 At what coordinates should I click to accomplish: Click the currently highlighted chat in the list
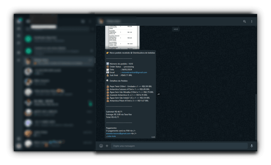[x=58, y=61]
